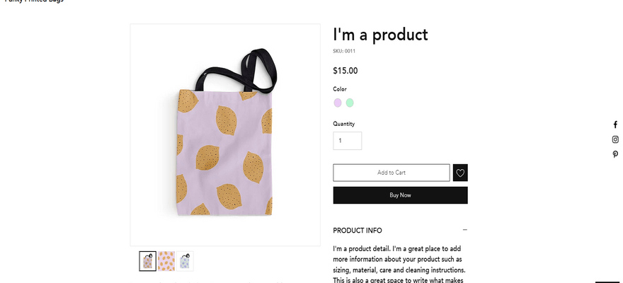
Task: Click the "I'm a product" title
Action: pos(380,34)
